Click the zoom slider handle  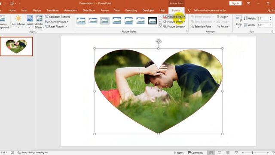[x=252, y=152]
